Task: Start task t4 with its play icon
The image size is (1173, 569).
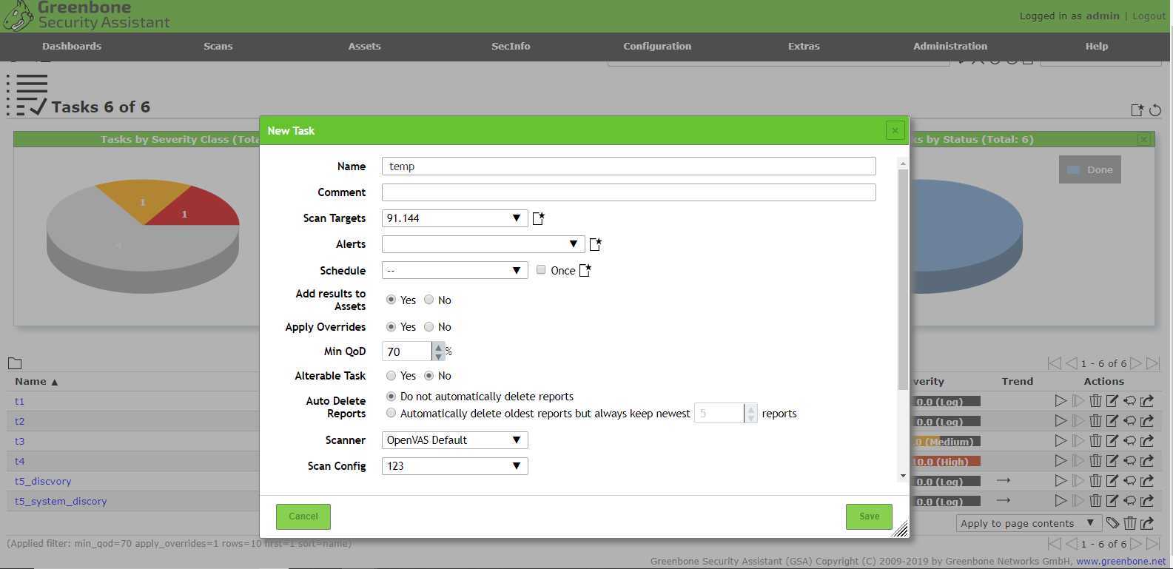Action: [1061, 461]
